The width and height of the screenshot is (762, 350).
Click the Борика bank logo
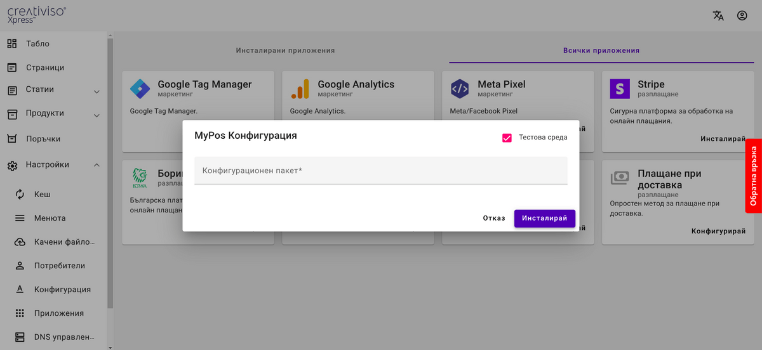(x=139, y=178)
